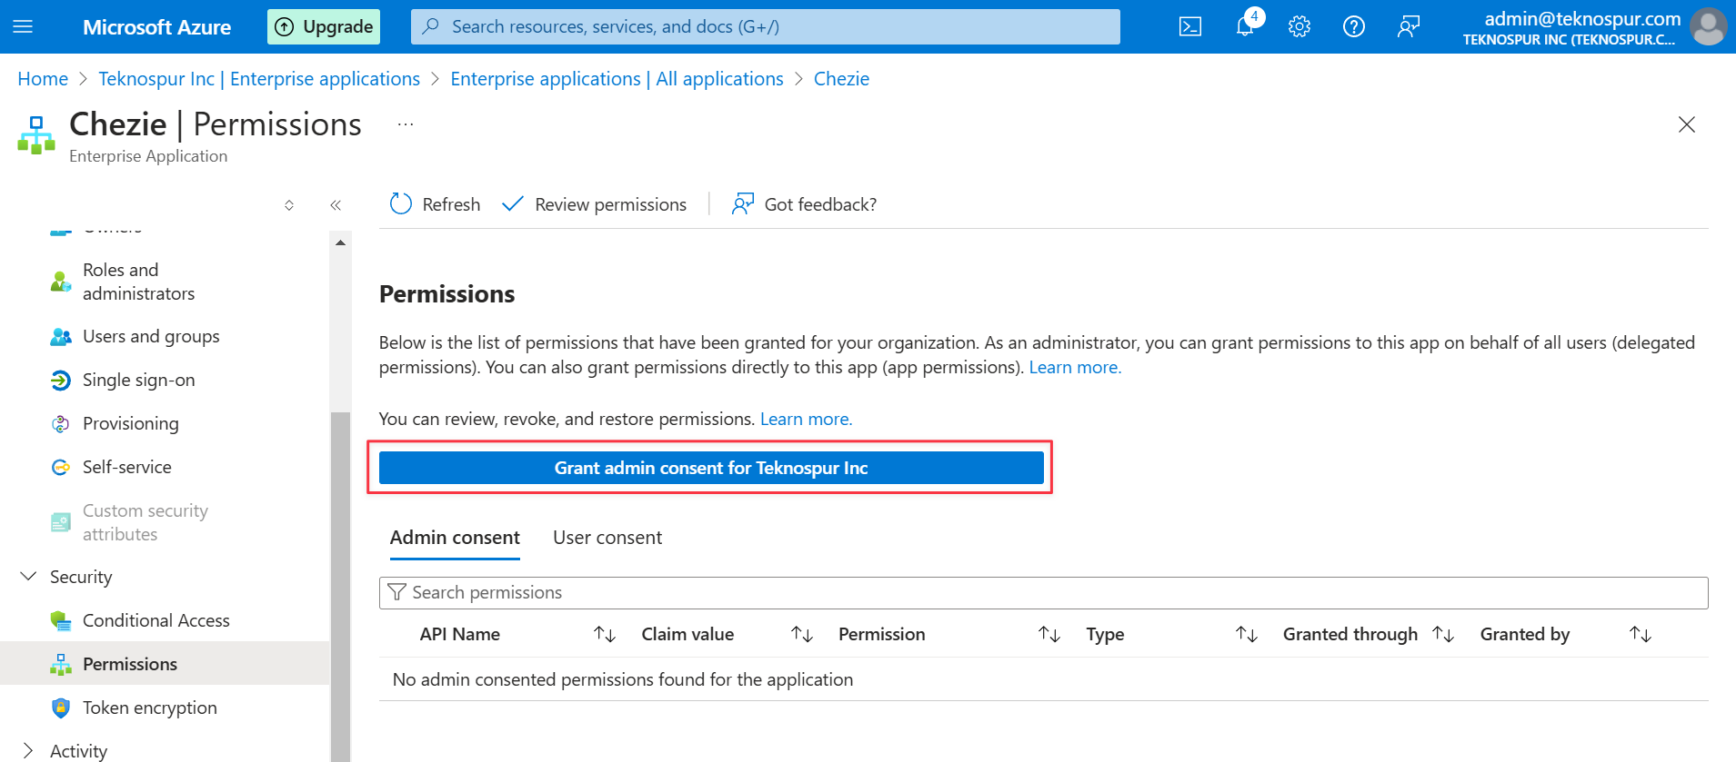The height and width of the screenshot is (762, 1736).
Task: Open the portal settings gear
Action: pos(1299,27)
